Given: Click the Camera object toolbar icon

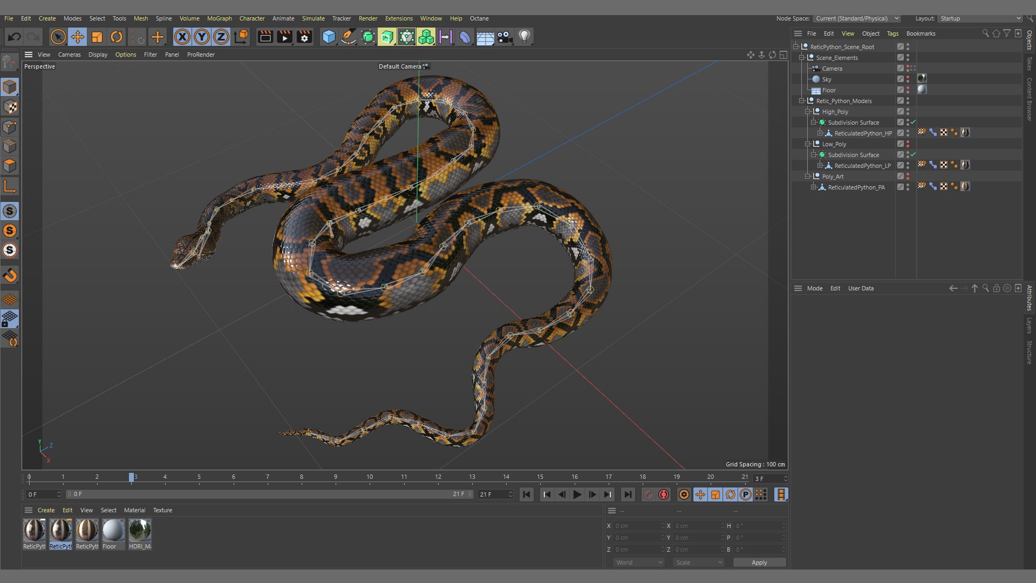Looking at the screenshot, I should [505, 37].
